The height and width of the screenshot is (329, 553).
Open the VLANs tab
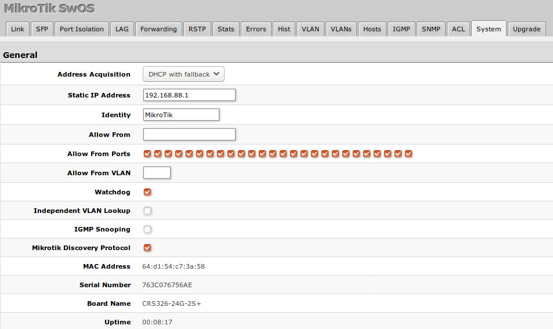click(341, 29)
